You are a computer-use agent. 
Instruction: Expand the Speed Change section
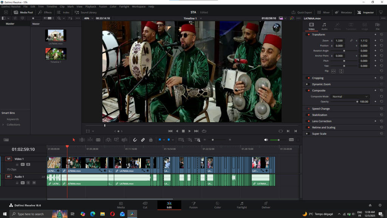(320, 109)
